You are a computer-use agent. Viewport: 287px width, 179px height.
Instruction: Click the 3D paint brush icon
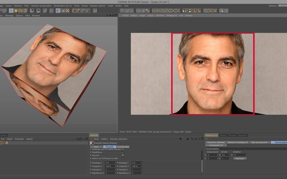[x=38, y=11]
